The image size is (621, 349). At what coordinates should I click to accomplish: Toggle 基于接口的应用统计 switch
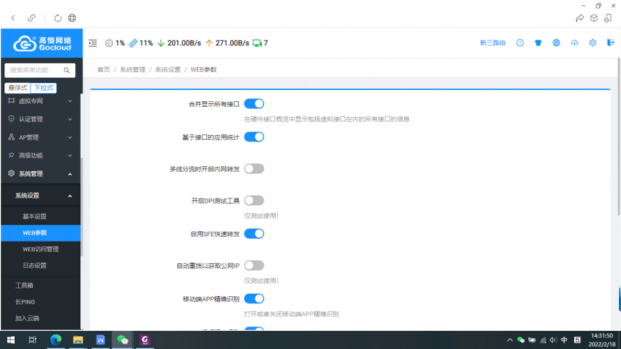pyautogui.click(x=254, y=137)
